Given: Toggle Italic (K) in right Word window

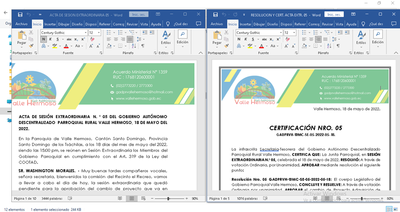Looking at the screenshot, I should 246,39.
